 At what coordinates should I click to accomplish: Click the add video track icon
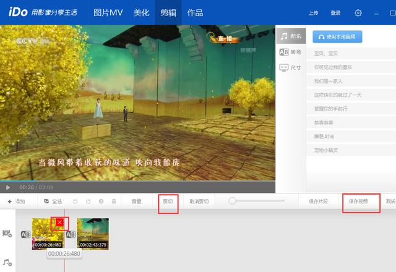tap(7, 234)
